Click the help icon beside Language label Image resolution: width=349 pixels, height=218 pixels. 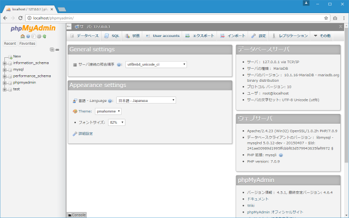(110, 101)
